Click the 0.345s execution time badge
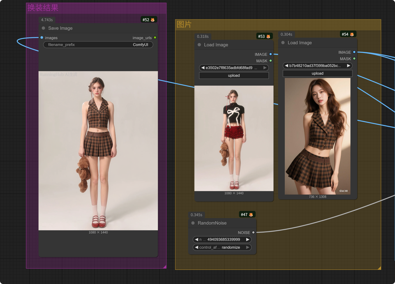 click(x=197, y=215)
